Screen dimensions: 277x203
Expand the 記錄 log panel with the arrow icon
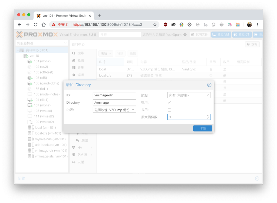tap(257, 178)
